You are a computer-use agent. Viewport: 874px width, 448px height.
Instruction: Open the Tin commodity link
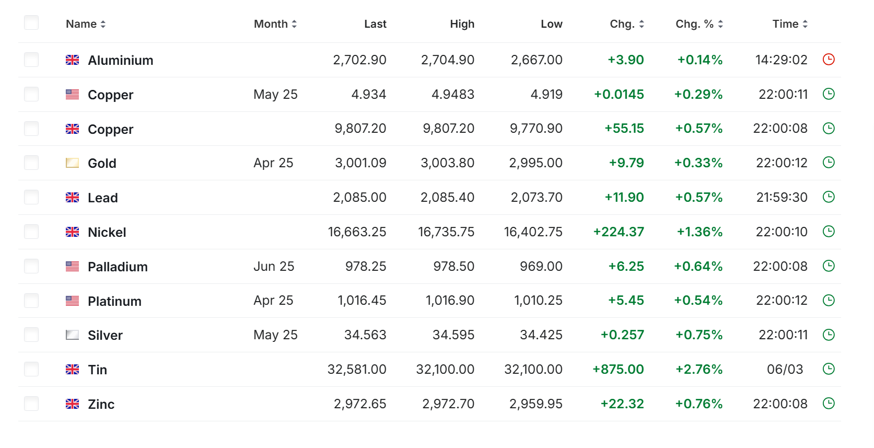coord(98,370)
